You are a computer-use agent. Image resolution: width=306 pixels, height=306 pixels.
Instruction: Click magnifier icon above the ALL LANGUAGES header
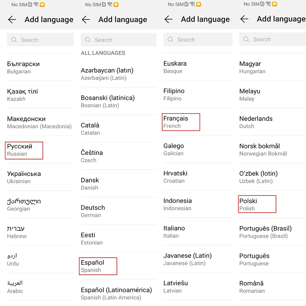click(x=88, y=40)
